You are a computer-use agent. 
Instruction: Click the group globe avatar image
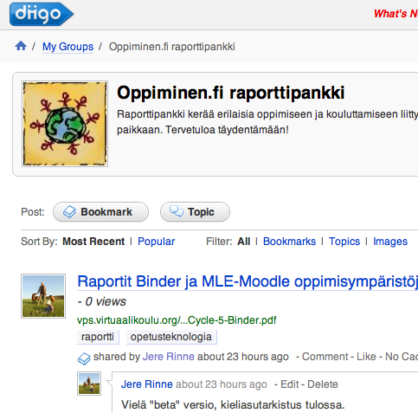pos(65,124)
